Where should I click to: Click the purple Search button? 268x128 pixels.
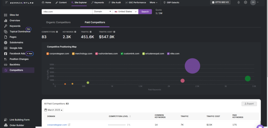pyautogui.click(x=145, y=11)
